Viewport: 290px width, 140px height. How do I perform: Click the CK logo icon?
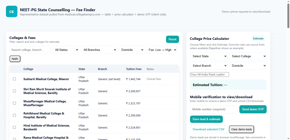tap(12, 12)
